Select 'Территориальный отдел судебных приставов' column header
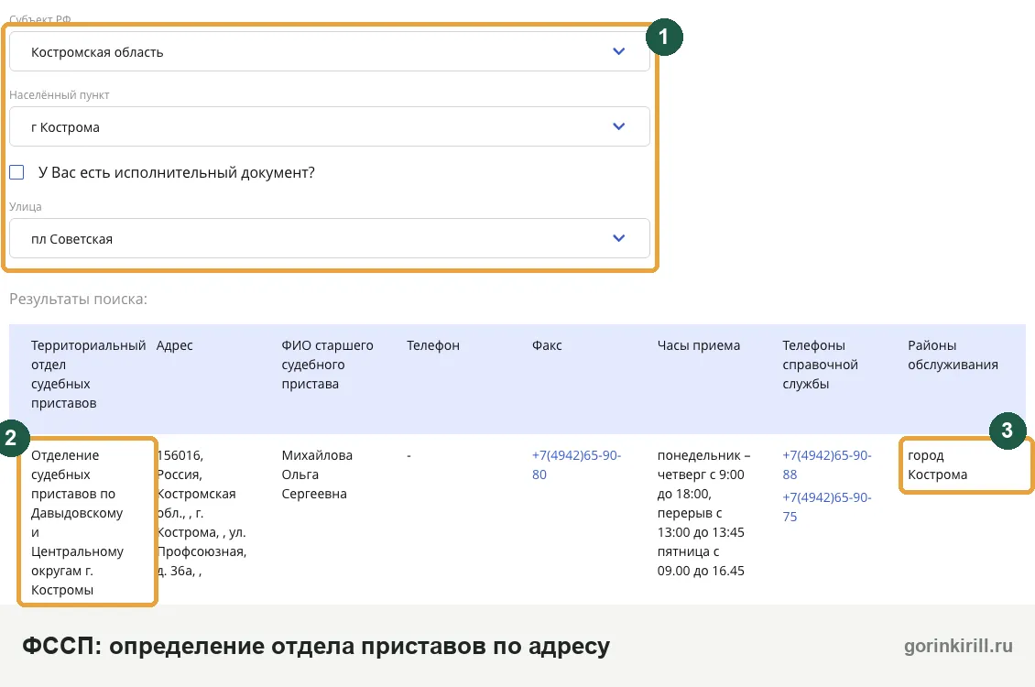The image size is (1035, 687). coord(89,375)
